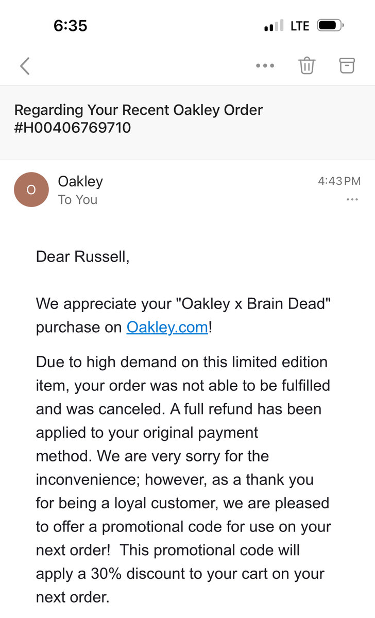Tap the order number #H00406769710

coord(73,127)
